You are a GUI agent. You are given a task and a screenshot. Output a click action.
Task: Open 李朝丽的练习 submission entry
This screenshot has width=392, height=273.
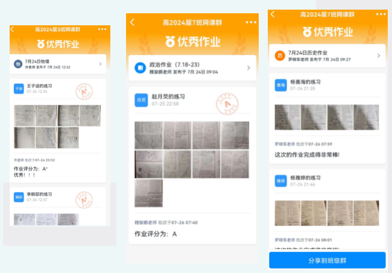tap(39, 194)
